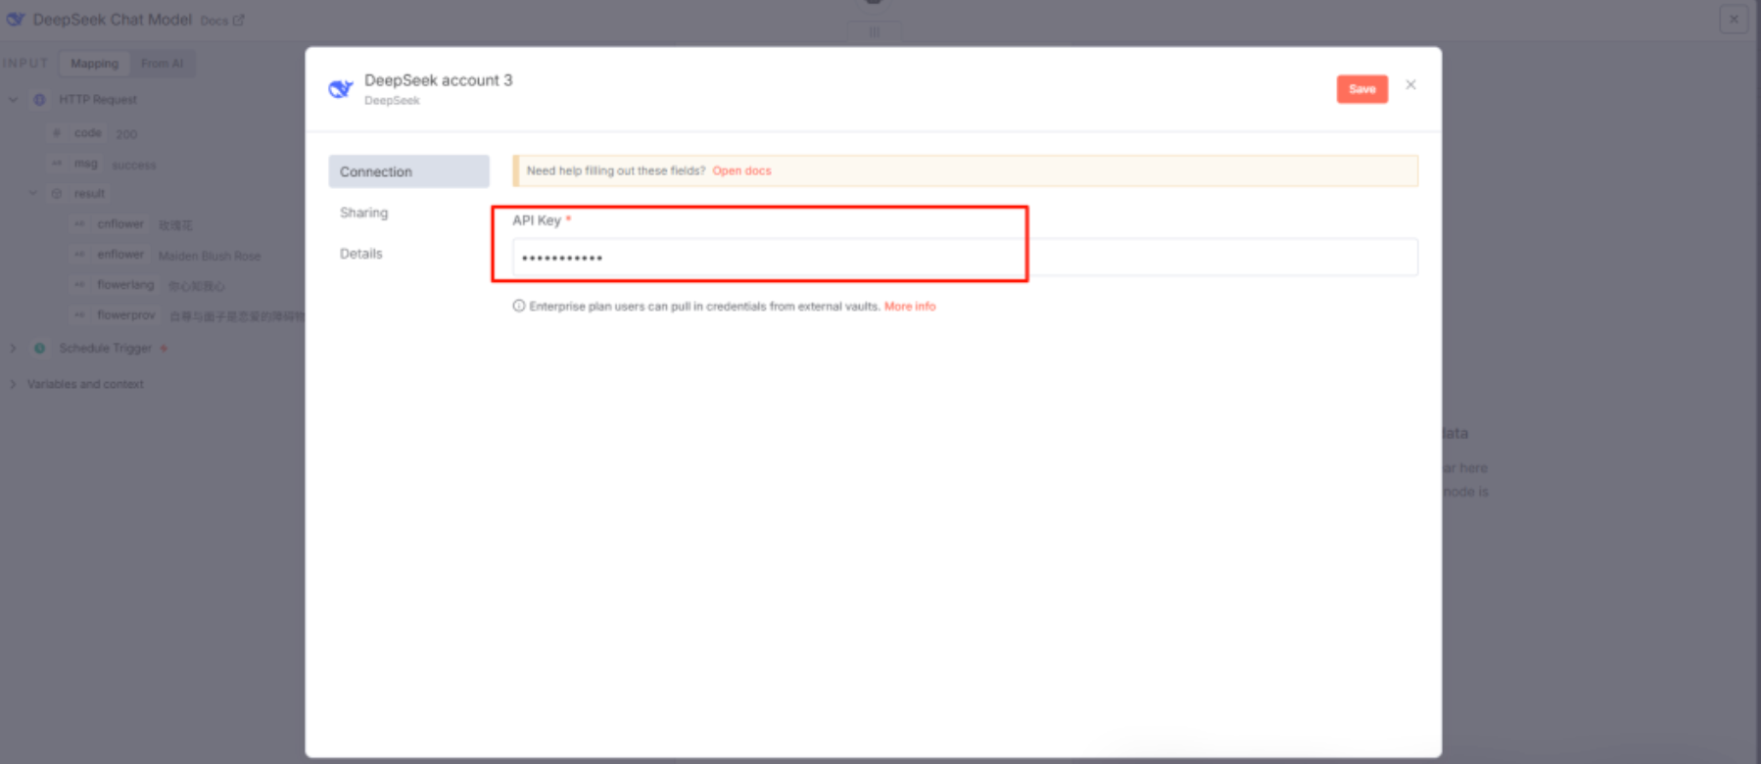Select the 'flowerprov' field in tree

click(126, 315)
